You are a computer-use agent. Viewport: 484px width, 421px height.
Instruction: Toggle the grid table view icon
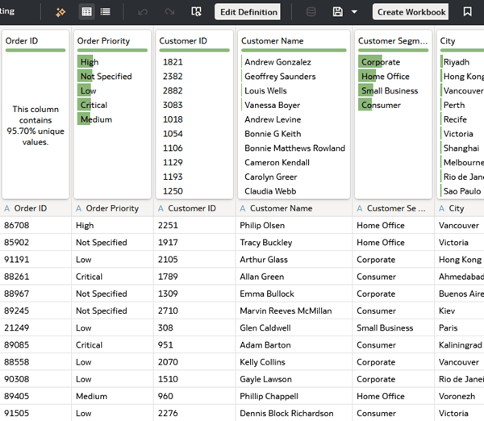86,12
